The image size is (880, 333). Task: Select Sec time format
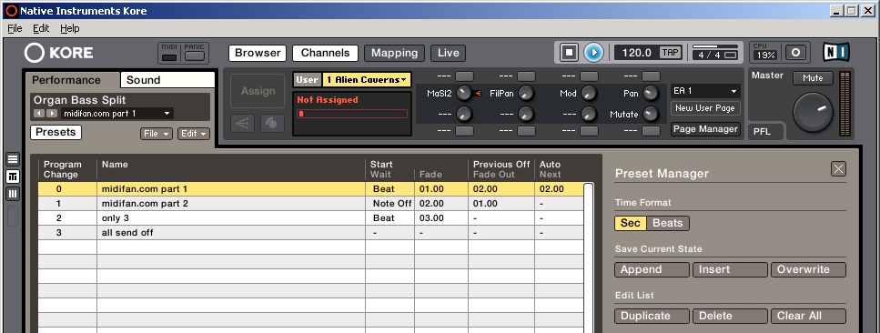631,223
